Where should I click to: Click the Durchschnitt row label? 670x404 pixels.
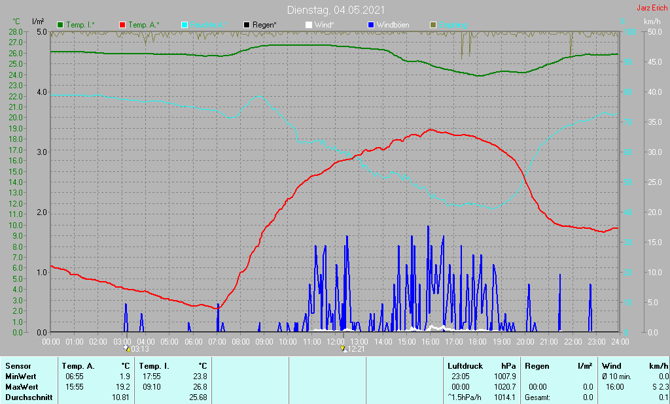point(27,397)
